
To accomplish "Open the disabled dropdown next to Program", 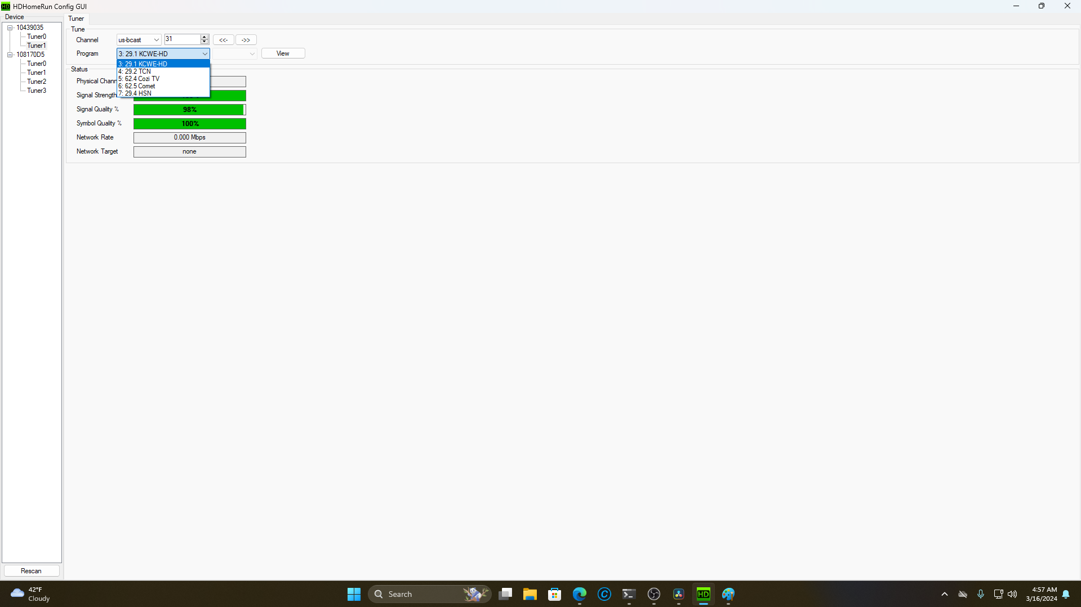I will click(234, 54).
